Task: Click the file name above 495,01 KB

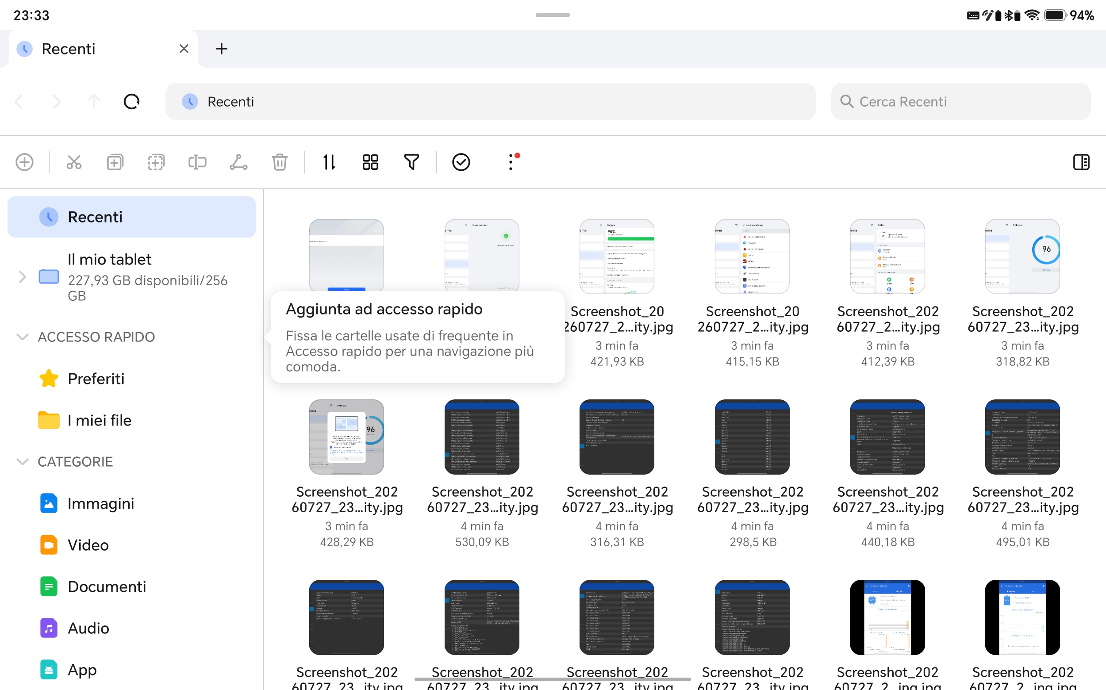Action: coord(1023,499)
